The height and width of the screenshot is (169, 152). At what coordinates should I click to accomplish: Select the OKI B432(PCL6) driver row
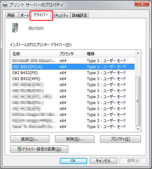coord(73,67)
